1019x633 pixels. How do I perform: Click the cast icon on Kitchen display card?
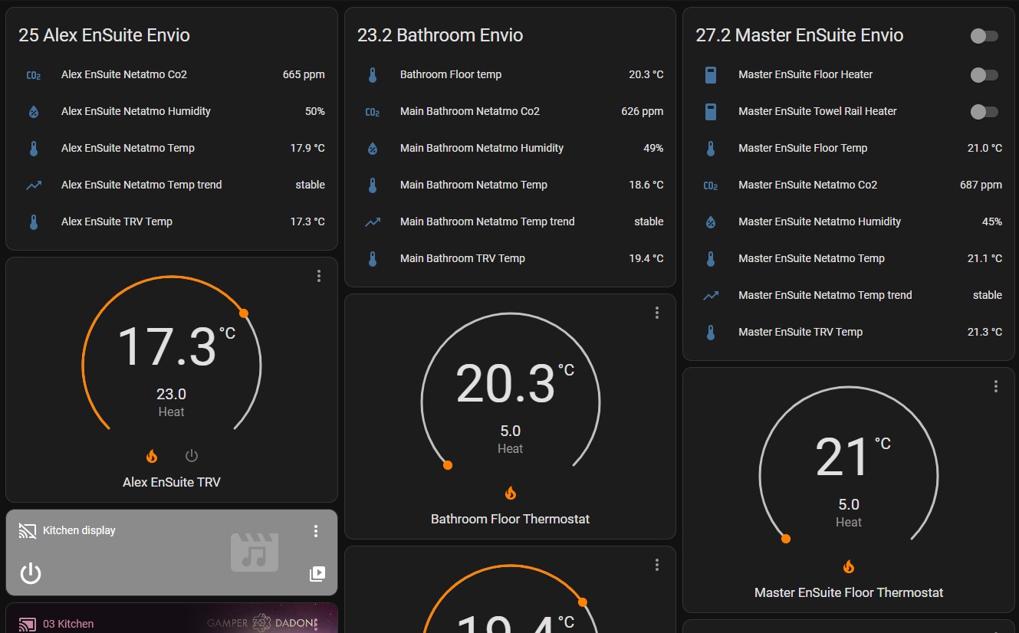point(28,530)
